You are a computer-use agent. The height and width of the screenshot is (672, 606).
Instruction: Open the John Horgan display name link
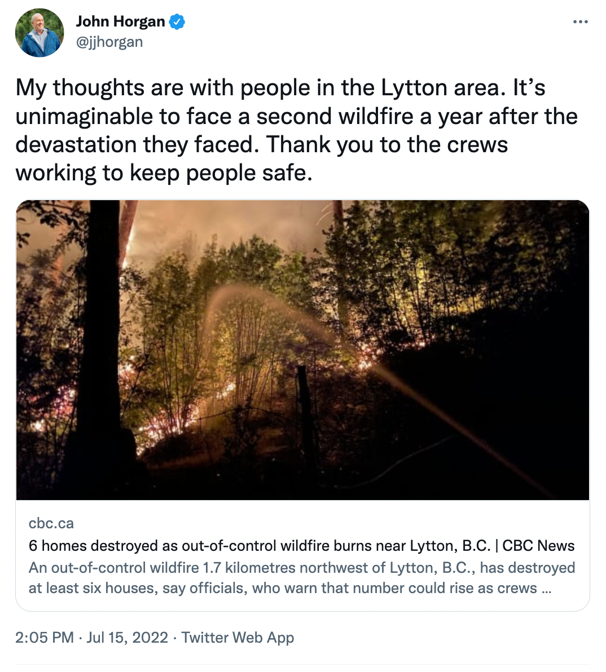120,21
